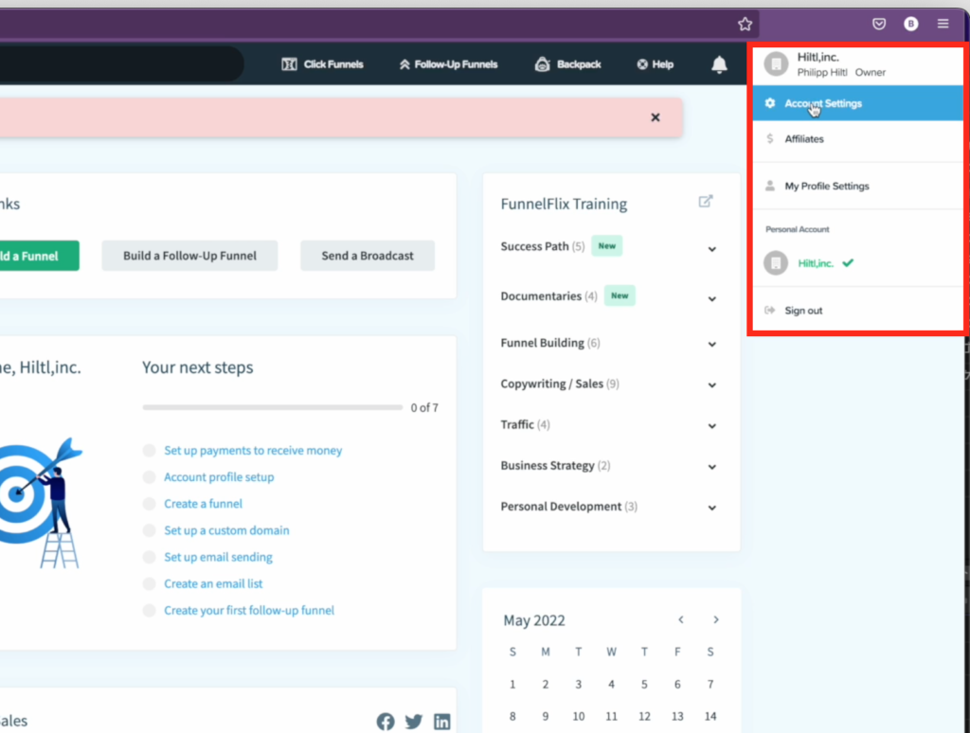Open the Backpack menu
The width and height of the screenshot is (970, 733).
pos(568,64)
